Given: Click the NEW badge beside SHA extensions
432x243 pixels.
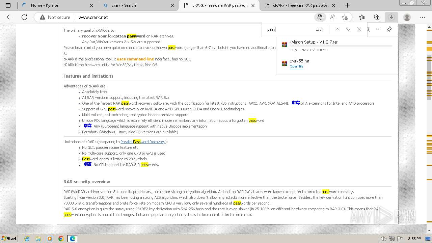Looking at the screenshot, I should pos(296,103).
